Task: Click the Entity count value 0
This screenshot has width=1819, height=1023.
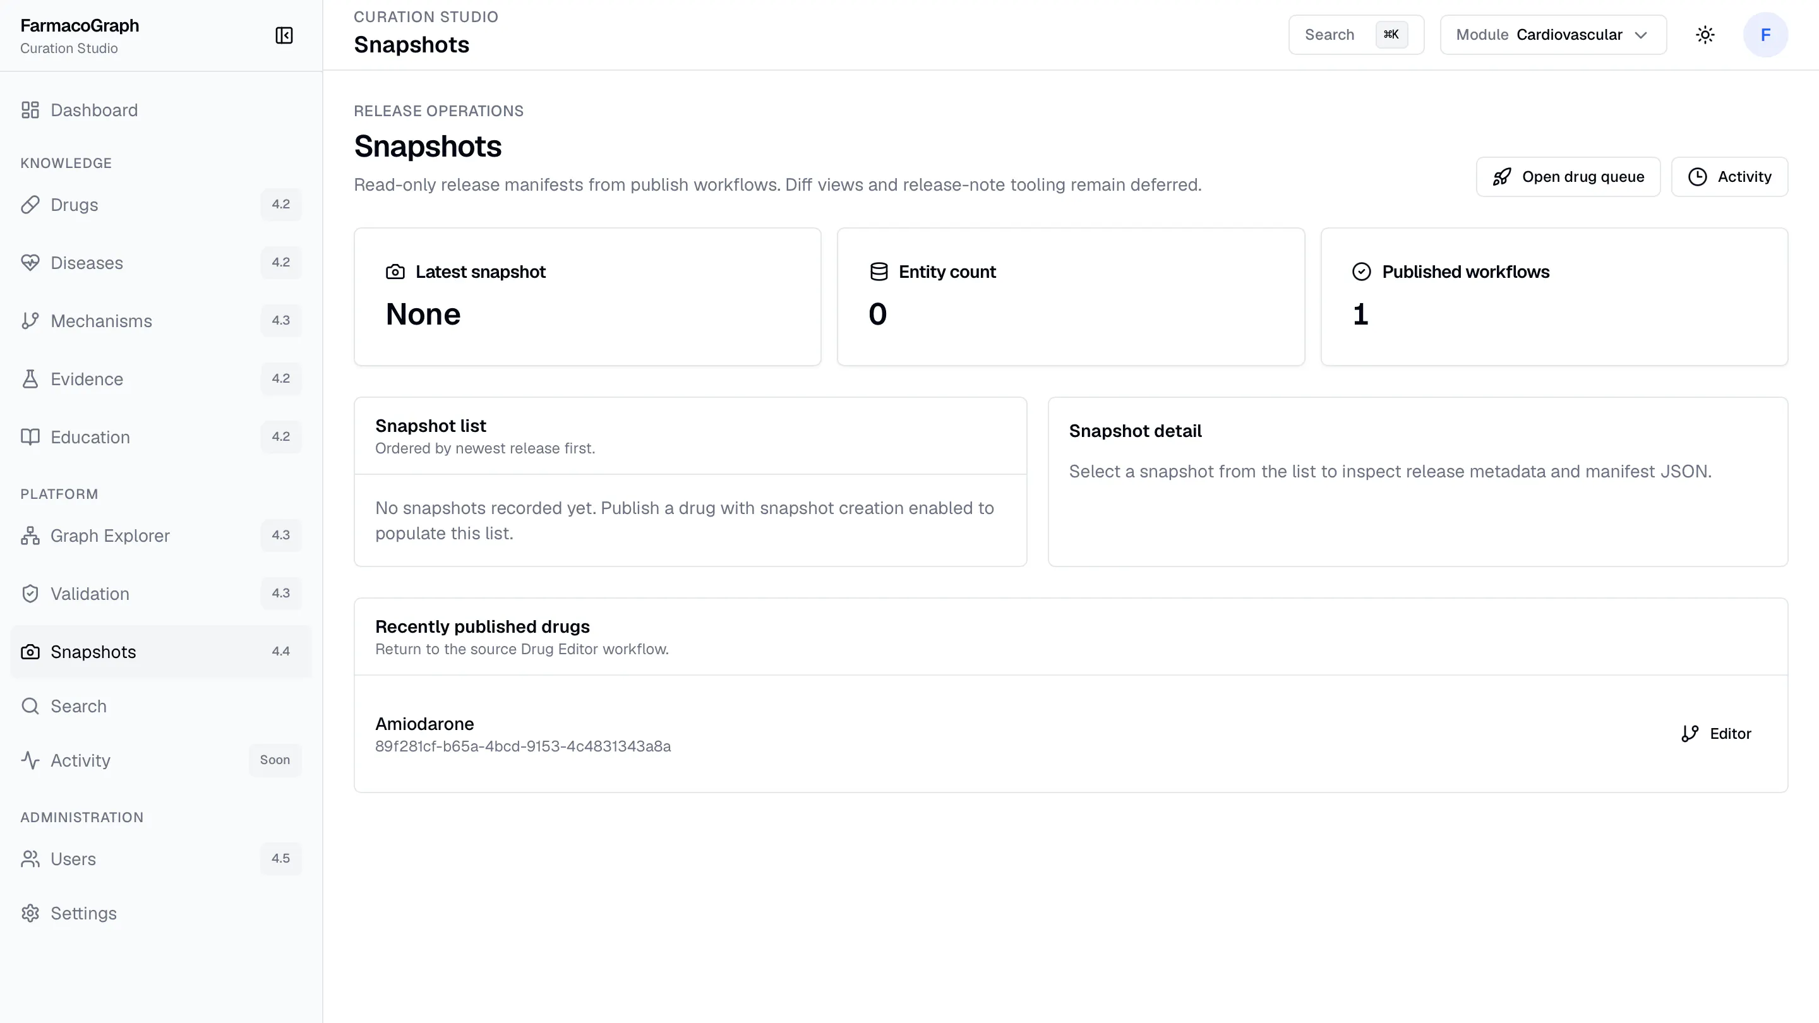Action: point(878,314)
